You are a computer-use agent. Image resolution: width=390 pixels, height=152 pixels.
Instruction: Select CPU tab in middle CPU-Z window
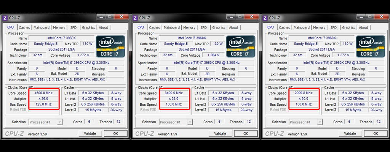tap(141, 27)
